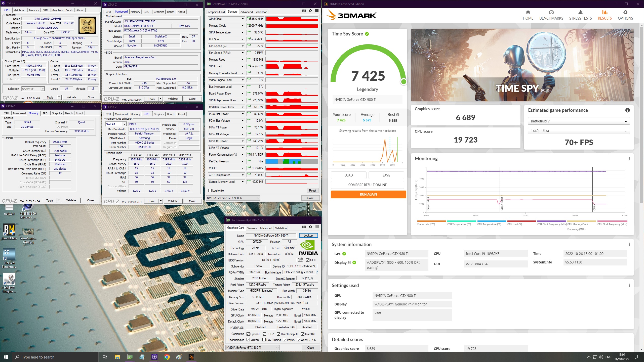Open Task View on the taskbar

pos(105,357)
